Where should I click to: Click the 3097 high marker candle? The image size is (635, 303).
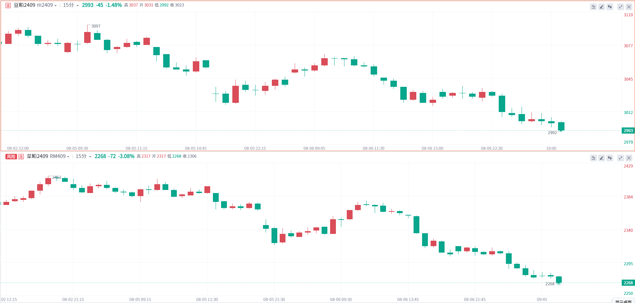[x=88, y=36]
